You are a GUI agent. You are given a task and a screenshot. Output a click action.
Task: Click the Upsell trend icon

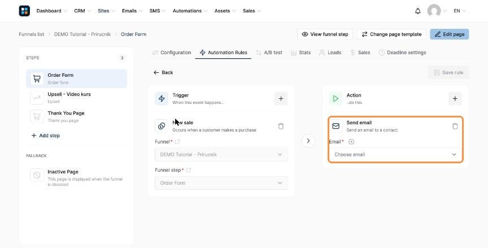click(x=37, y=98)
